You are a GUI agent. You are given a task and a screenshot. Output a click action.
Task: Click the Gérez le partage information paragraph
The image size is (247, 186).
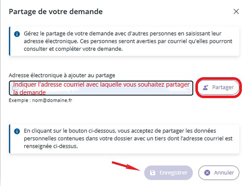pos(128,41)
